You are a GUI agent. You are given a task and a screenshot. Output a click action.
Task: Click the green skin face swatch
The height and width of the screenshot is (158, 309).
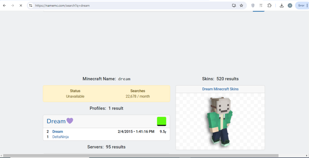click(162, 121)
